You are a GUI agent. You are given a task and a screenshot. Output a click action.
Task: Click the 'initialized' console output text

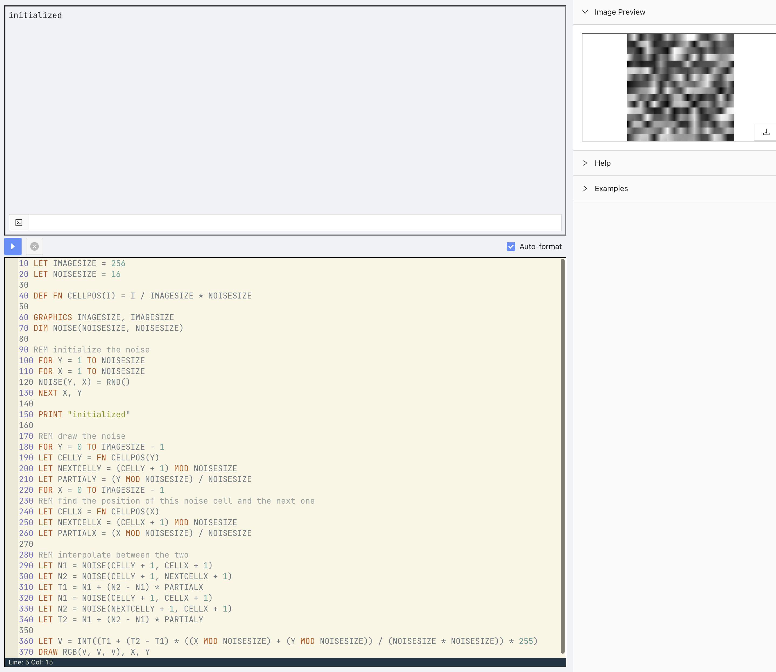pos(35,15)
